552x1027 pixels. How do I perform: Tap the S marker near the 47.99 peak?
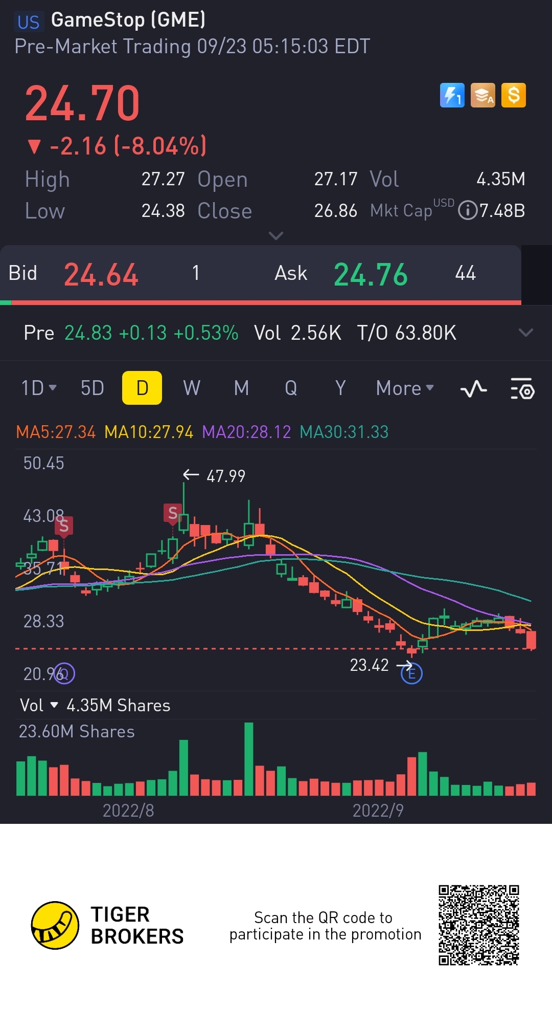tap(173, 513)
